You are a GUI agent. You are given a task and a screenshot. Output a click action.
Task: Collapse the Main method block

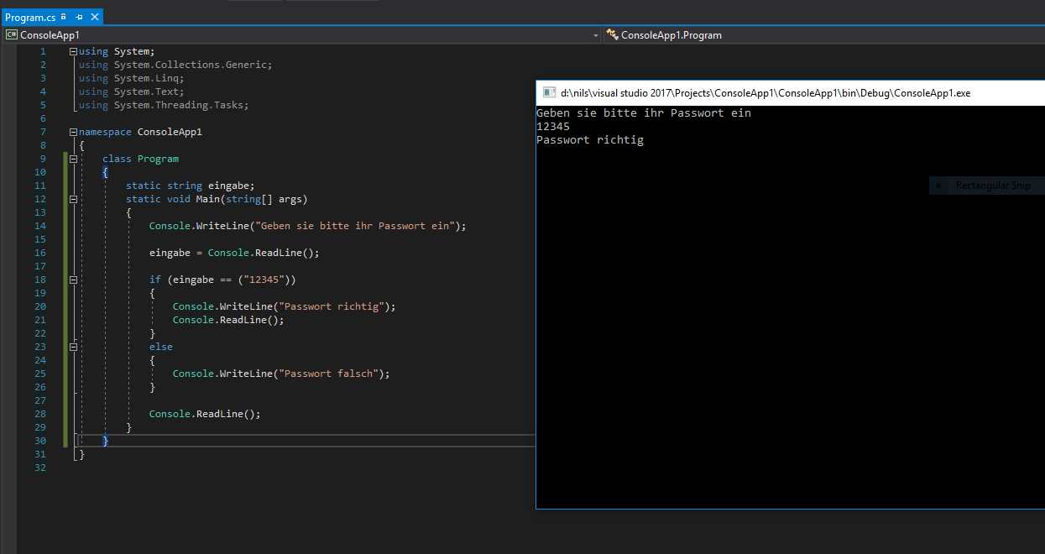tap(74, 199)
